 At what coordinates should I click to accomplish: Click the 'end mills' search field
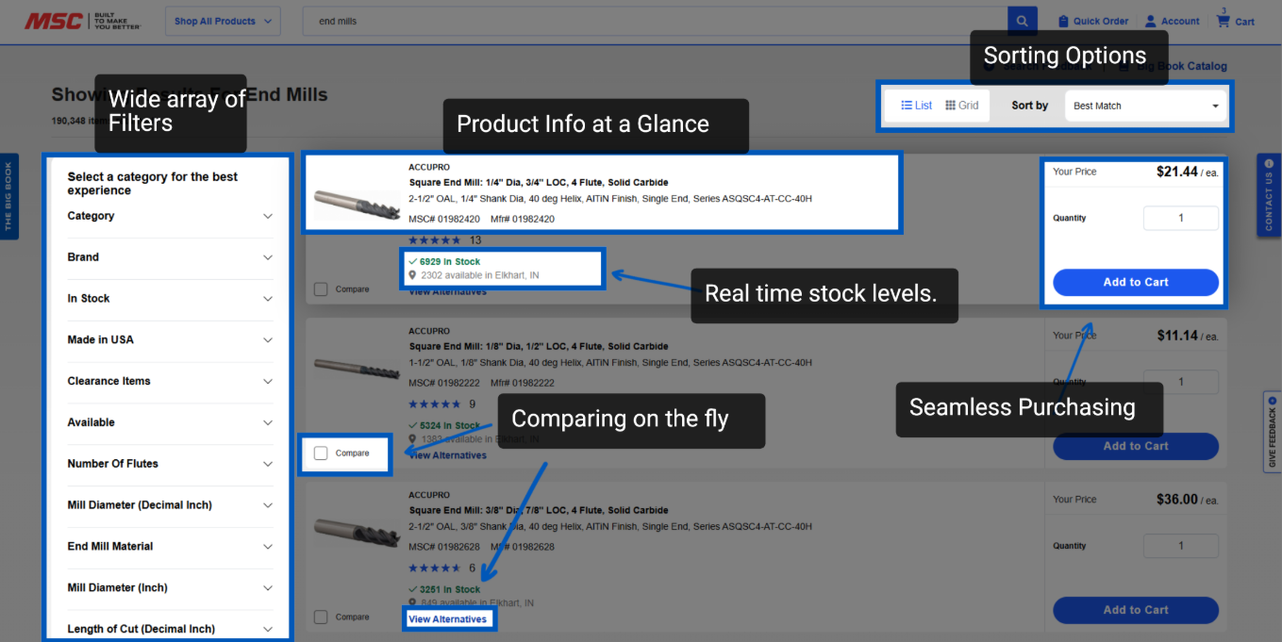click(x=655, y=21)
